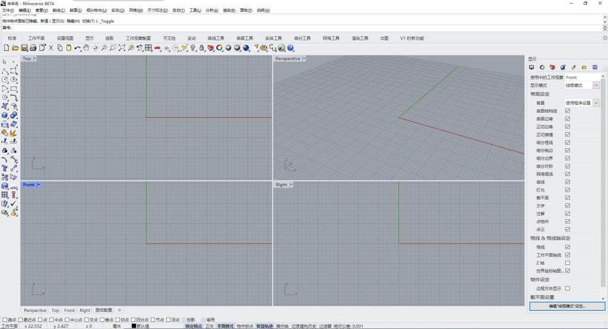Select the Text object tool in the sidebar

[5, 168]
